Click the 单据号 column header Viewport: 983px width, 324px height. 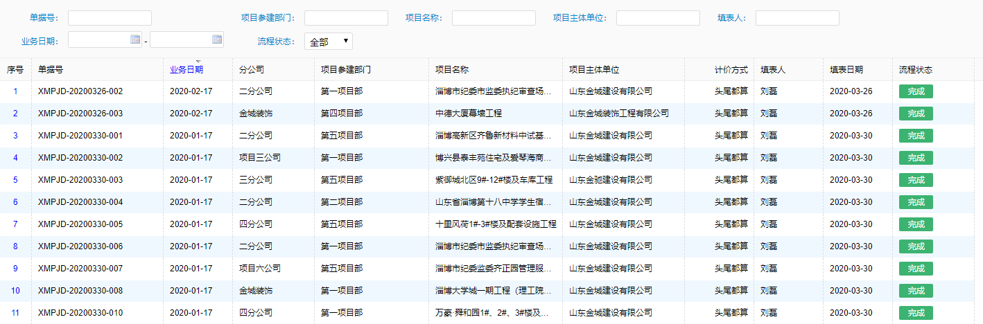point(51,70)
